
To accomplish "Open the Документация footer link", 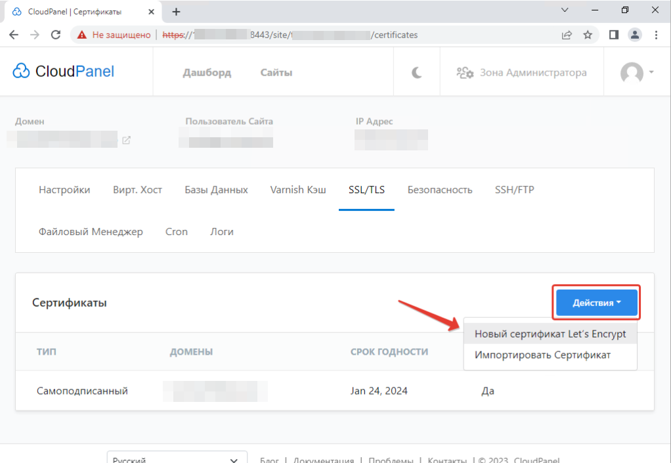I will click(324, 460).
